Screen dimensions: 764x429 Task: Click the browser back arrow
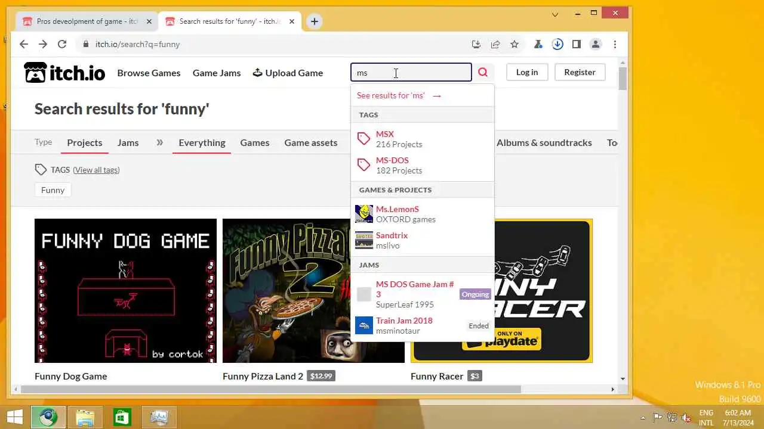pos(23,44)
